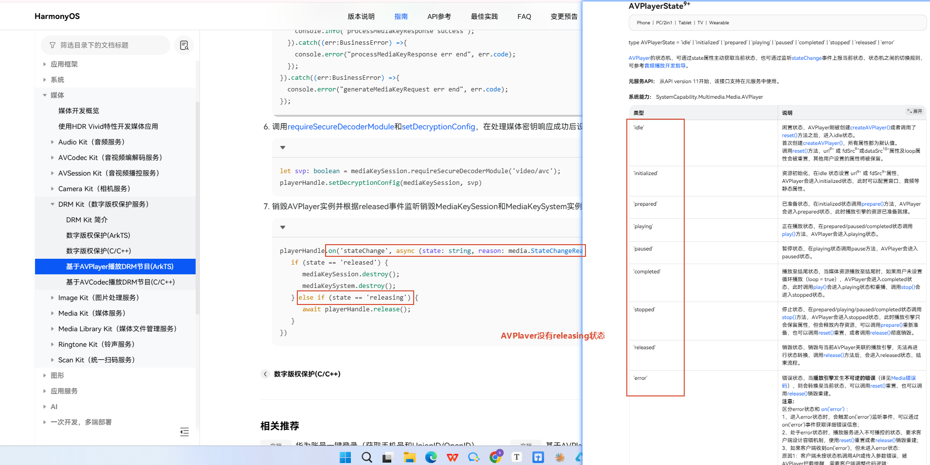Open setDecryptionConfig link in step 6
Screen dimensions: 930x465
point(438,126)
